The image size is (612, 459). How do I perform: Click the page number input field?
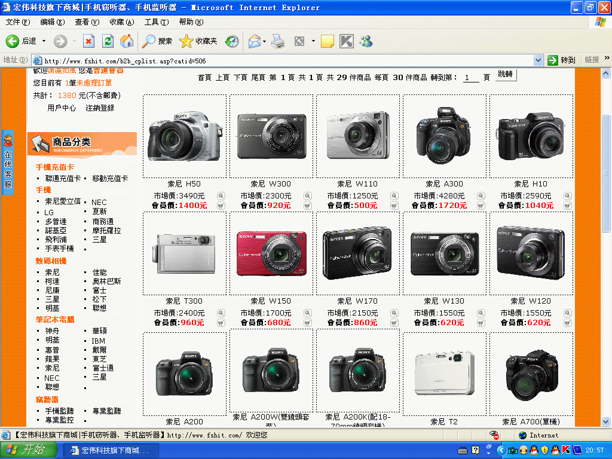471,78
